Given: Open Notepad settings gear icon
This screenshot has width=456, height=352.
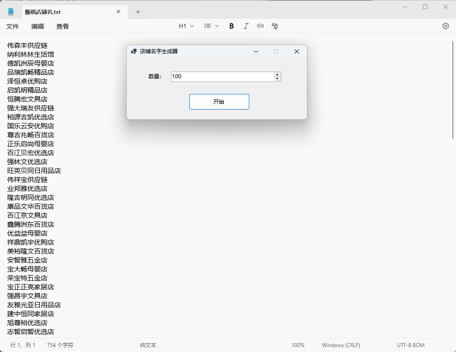Looking at the screenshot, I should (x=445, y=26).
